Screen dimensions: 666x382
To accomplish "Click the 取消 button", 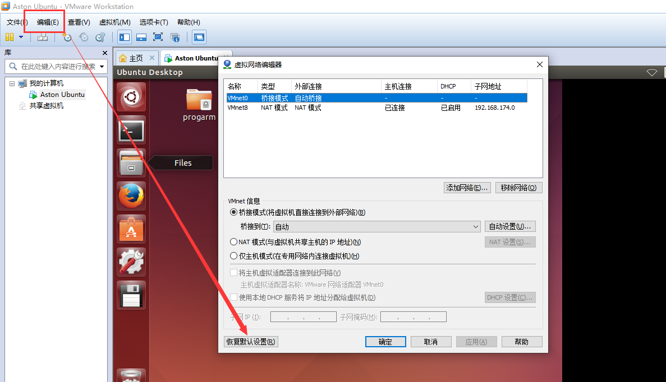I will (431, 342).
